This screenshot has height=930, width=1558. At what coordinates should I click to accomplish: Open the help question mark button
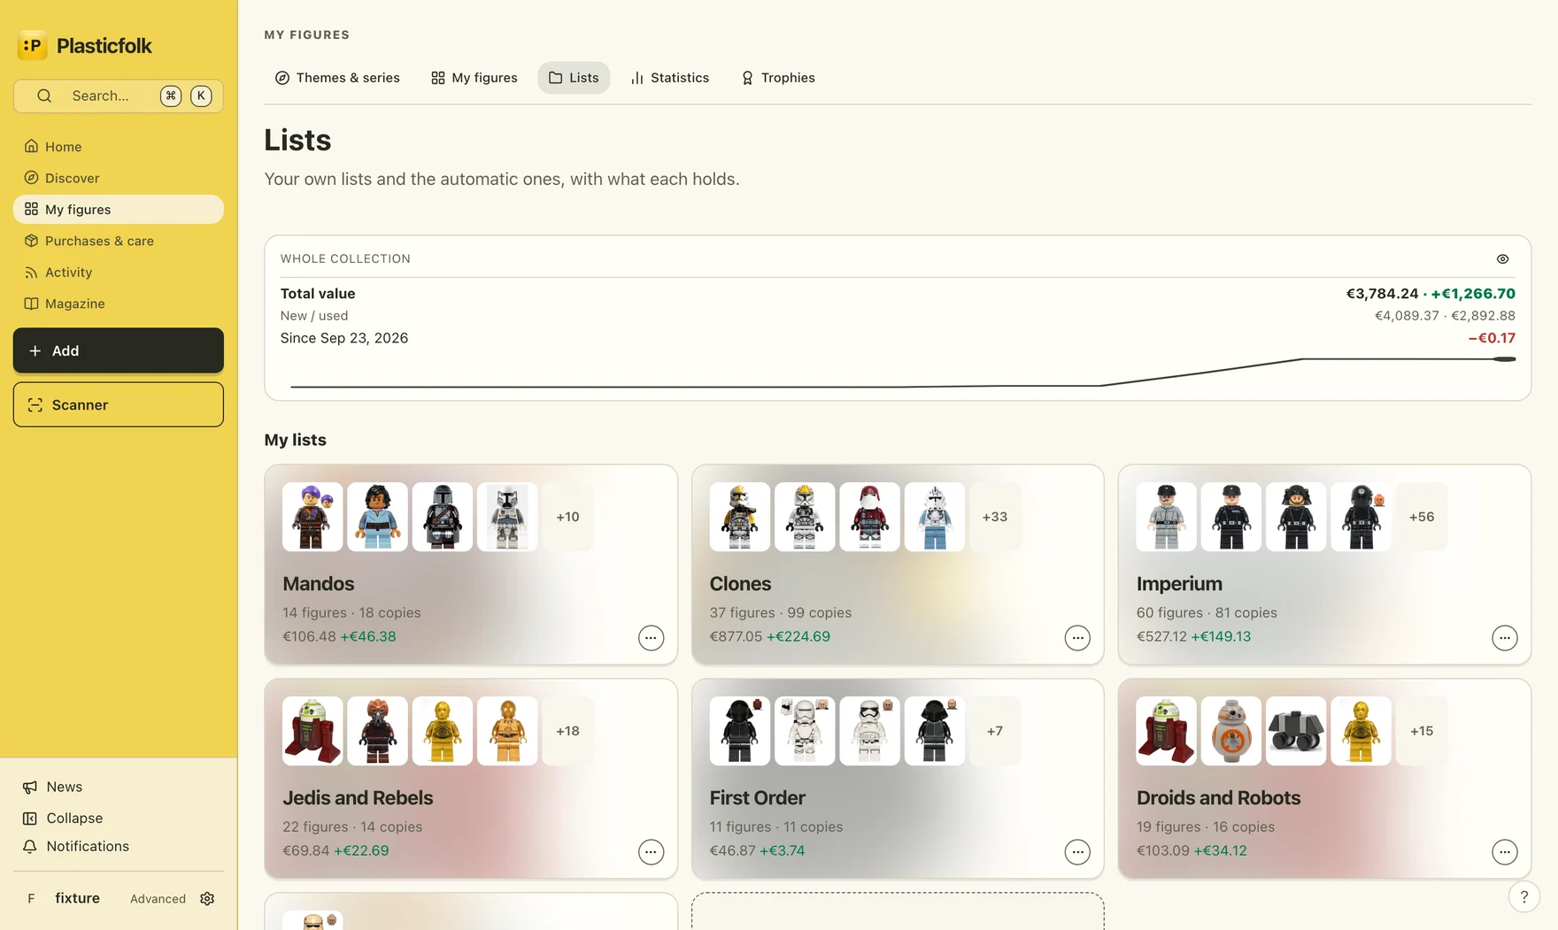(x=1523, y=896)
